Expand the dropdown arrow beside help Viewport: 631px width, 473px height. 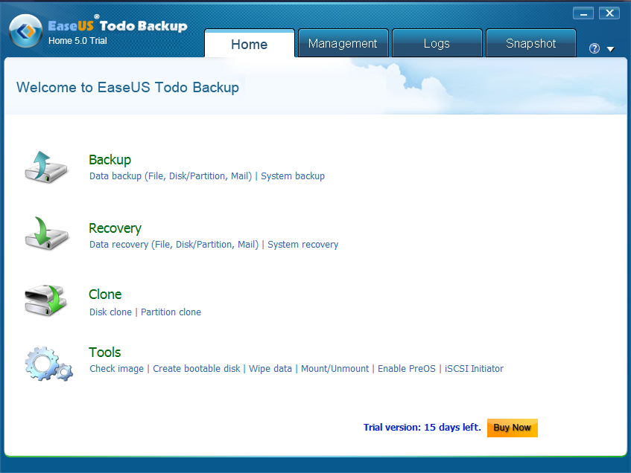[611, 49]
